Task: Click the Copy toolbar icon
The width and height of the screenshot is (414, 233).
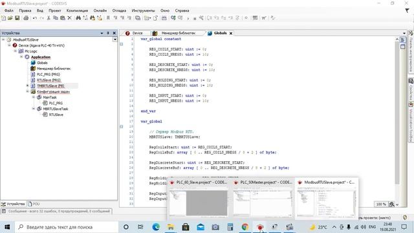Action: (x=56, y=18)
